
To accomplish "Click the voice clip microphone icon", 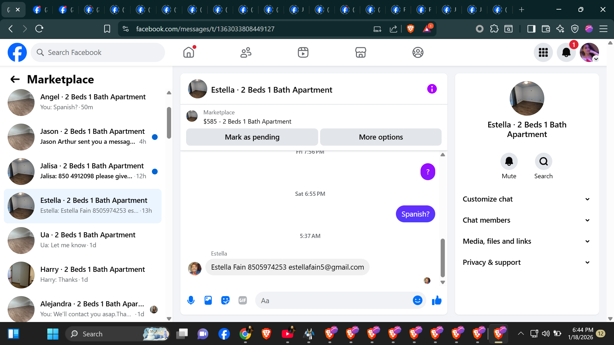I will click(x=191, y=300).
